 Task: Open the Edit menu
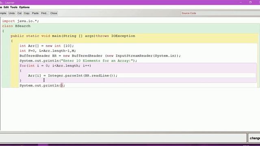[6, 7]
